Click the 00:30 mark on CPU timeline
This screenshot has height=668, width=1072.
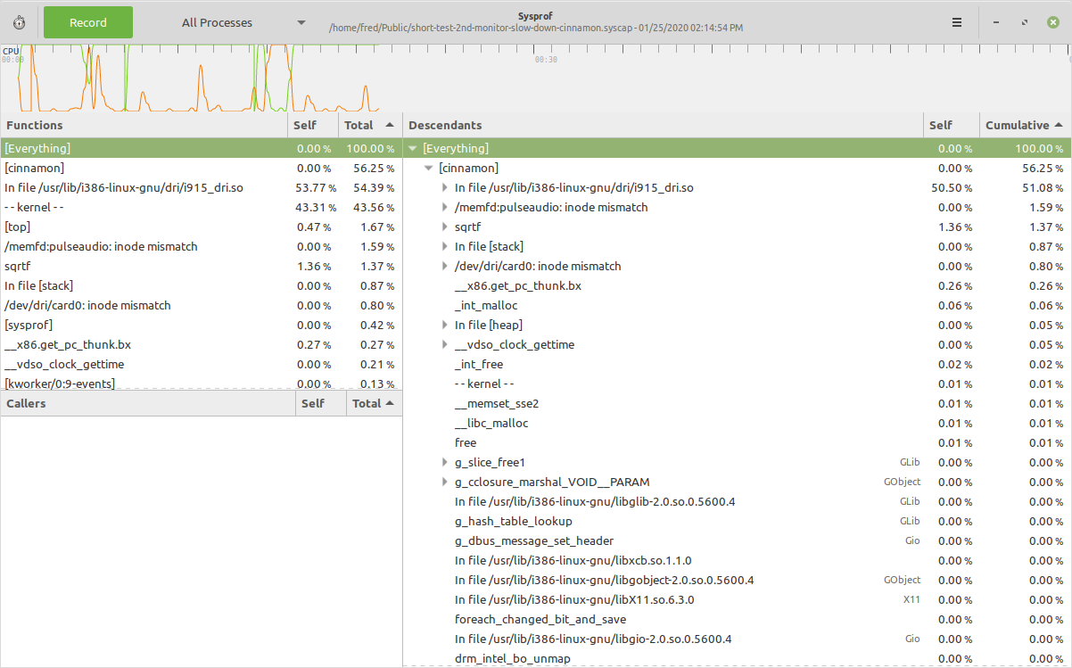[x=546, y=60]
